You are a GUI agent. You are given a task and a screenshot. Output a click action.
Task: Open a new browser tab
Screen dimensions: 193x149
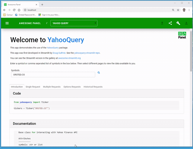pos(42,5)
